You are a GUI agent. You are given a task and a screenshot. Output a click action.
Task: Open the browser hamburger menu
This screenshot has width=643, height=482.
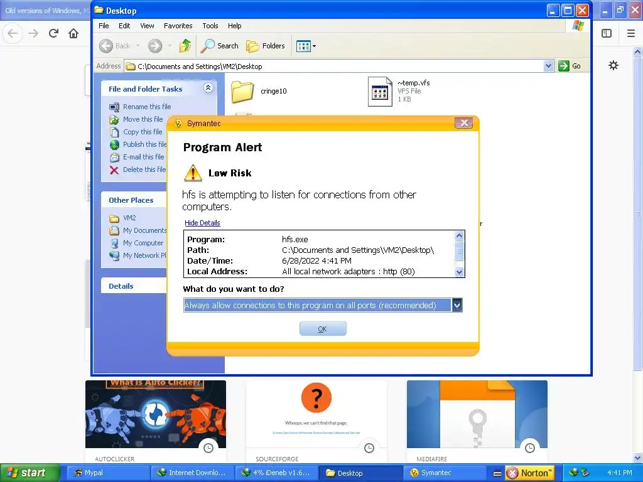coord(631,33)
